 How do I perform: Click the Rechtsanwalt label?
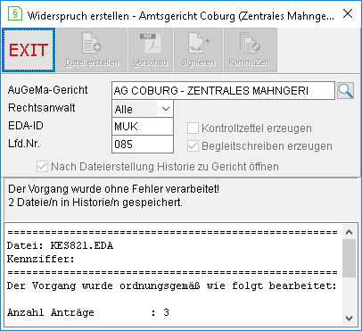[42, 108]
